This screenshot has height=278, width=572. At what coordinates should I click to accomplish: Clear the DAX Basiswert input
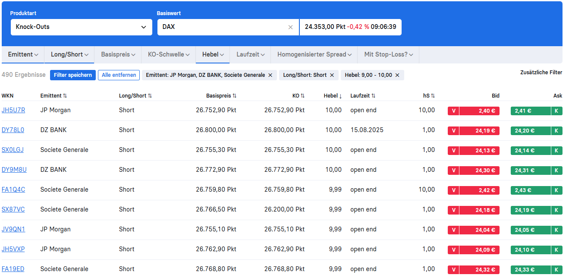pyautogui.click(x=290, y=27)
